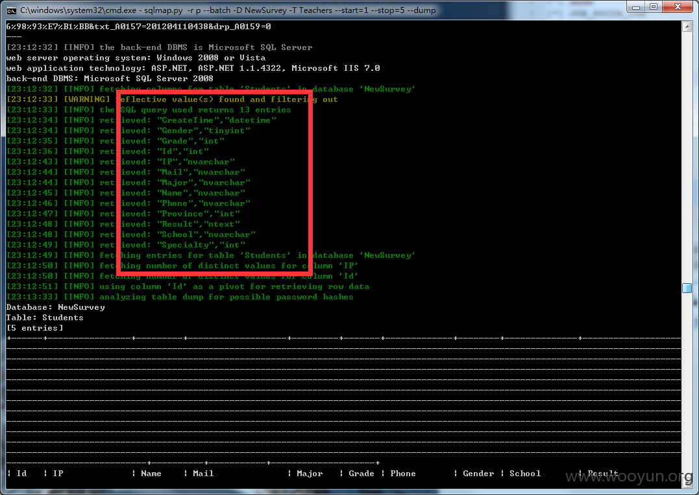Click the scrollbar up arrow

point(687,27)
